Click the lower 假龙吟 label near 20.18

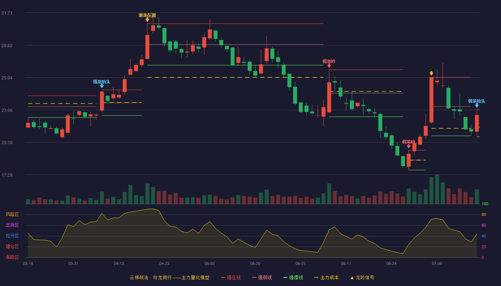point(409,142)
